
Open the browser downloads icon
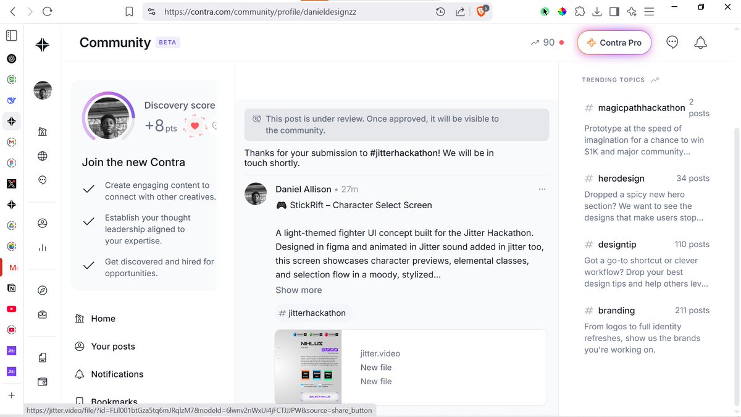pyautogui.click(x=597, y=12)
